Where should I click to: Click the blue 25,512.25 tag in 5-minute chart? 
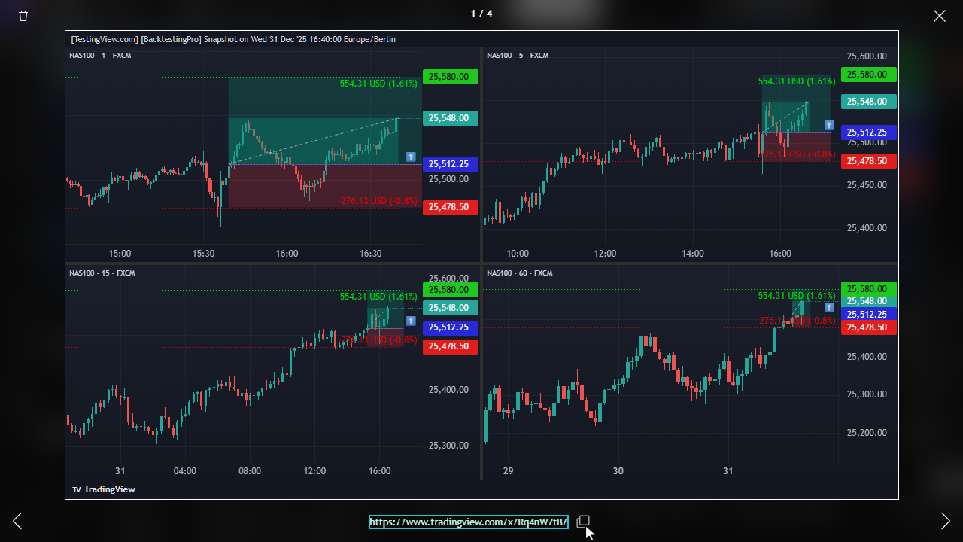(869, 132)
